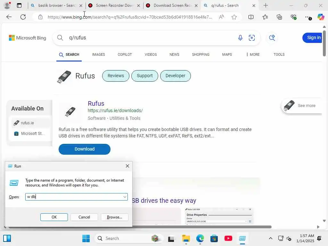Close the q/rufus Search tab
Image resolution: width=328 pixels, height=246 pixels.
254,6
